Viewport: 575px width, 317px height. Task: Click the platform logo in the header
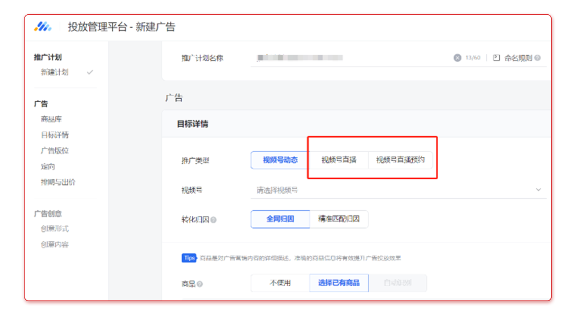click(x=43, y=27)
